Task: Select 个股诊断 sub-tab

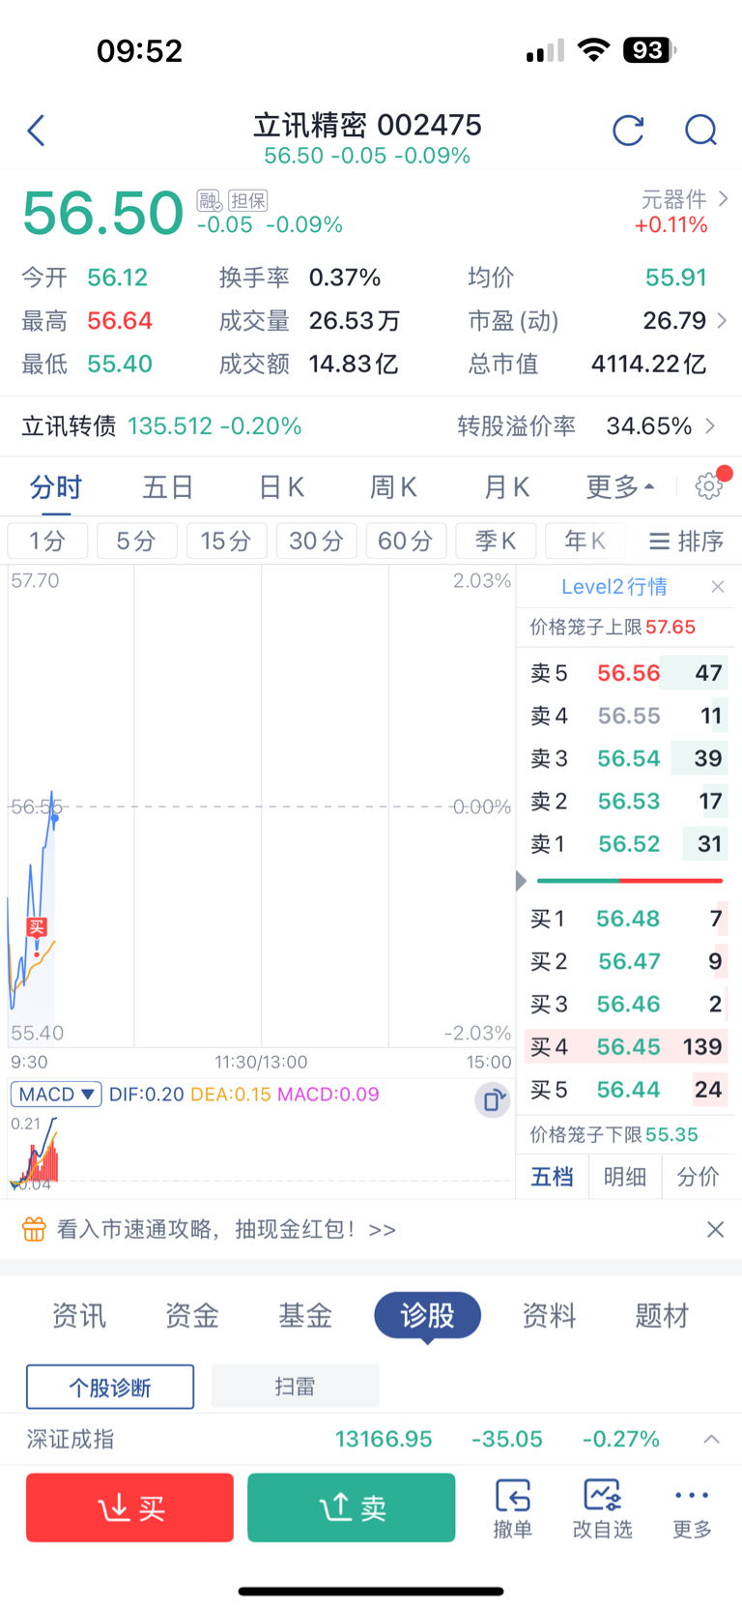Action: (110, 1388)
